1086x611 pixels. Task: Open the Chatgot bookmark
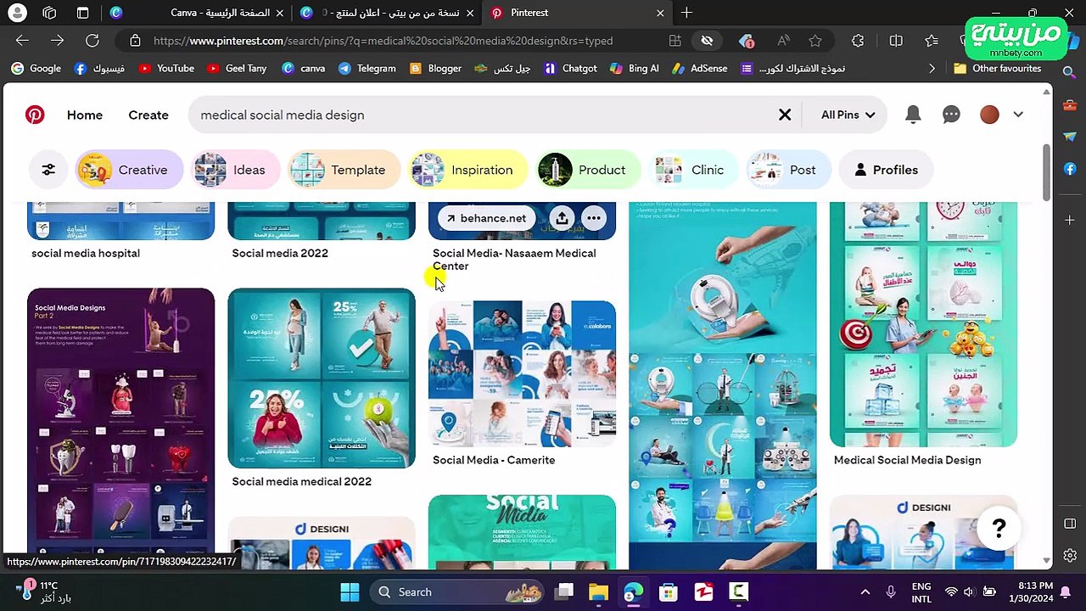[x=571, y=68]
